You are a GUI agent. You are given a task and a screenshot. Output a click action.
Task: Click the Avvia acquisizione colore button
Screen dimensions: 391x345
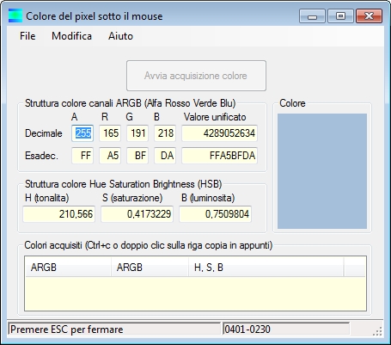point(196,76)
